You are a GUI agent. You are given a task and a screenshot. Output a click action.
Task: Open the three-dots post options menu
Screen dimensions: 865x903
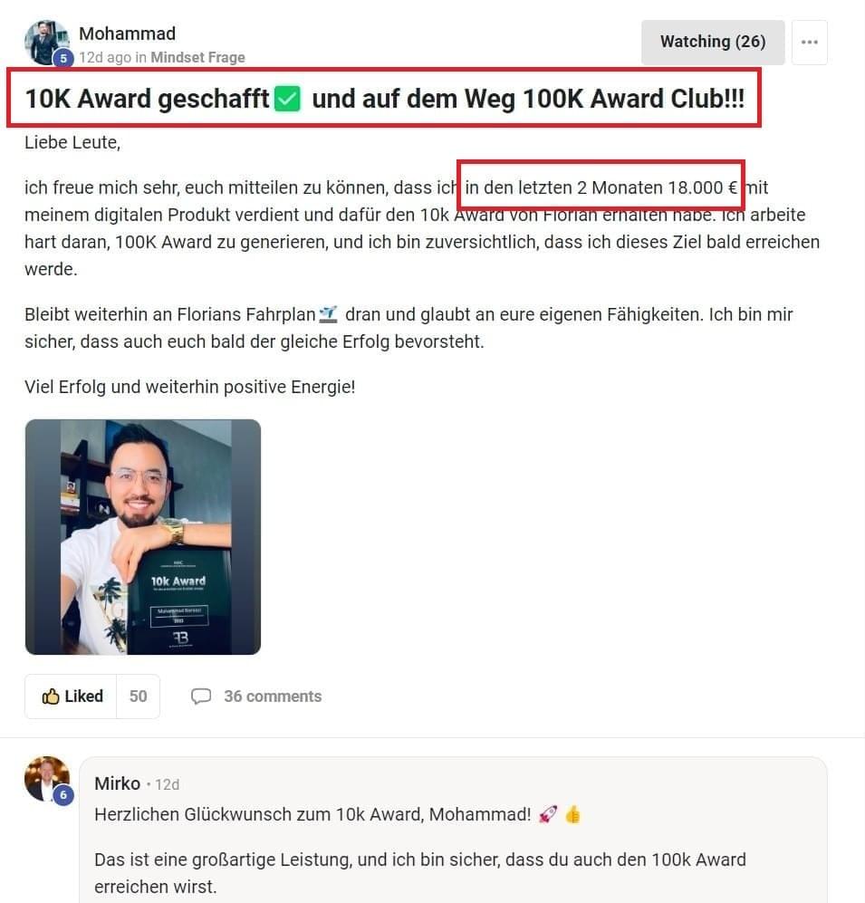pos(809,42)
